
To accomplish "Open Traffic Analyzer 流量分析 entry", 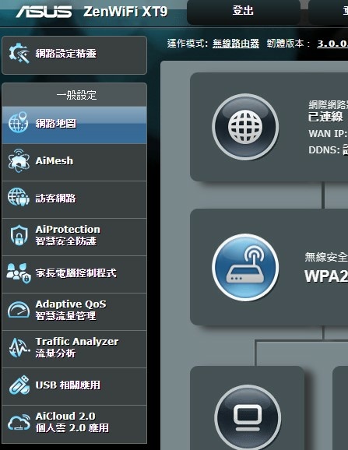I will pos(74,349).
